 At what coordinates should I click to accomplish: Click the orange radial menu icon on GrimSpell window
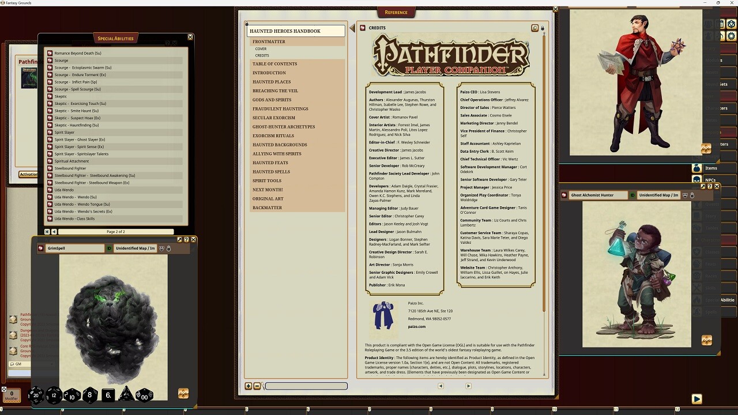183,393
